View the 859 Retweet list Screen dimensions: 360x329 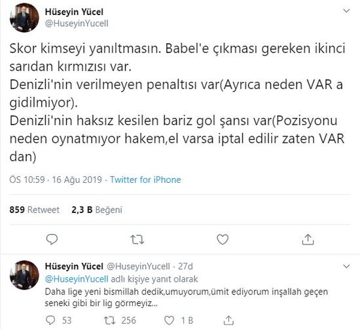[x=35, y=210]
